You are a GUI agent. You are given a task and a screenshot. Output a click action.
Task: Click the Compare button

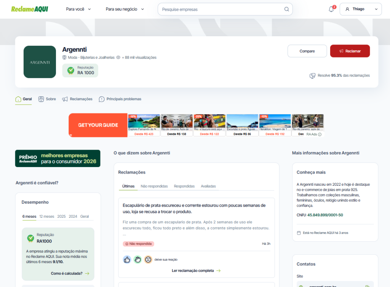pos(307,51)
